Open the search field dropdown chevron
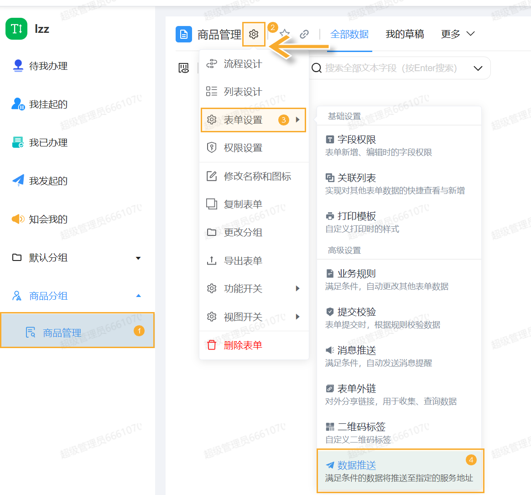Image resolution: width=531 pixels, height=495 pixels. pos(478,68)
